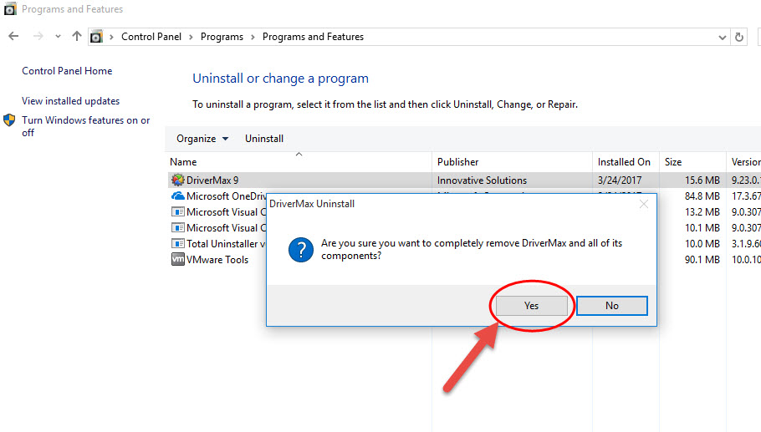Click the question mark icon in dialog
The image size is (761, 432).
(x=301, y=250)
